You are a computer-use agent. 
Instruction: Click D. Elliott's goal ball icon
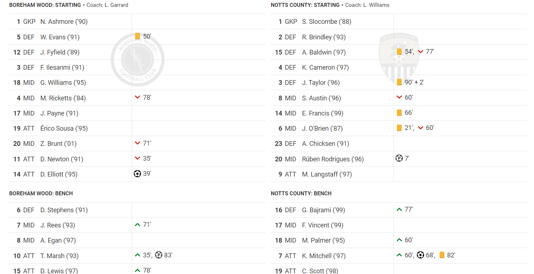pyautogui.click(x=137, y=174)
